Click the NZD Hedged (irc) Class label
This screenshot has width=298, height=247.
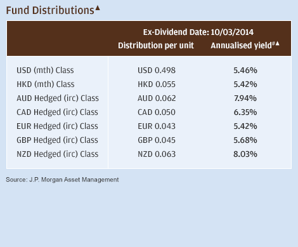pyautogui.click(x=58, y=154)
